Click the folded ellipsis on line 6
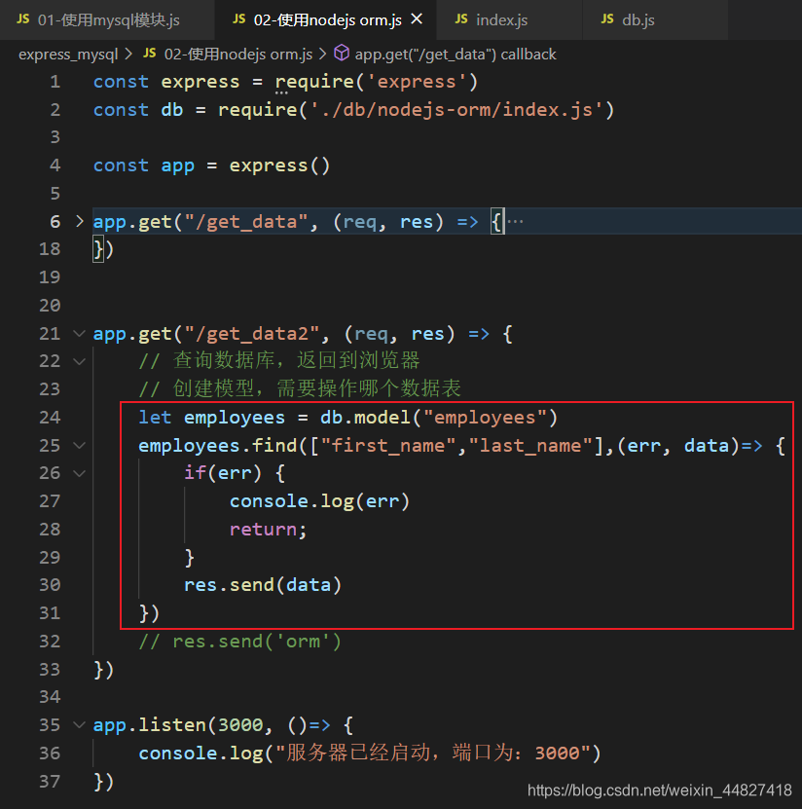 (x=515, y=222)
